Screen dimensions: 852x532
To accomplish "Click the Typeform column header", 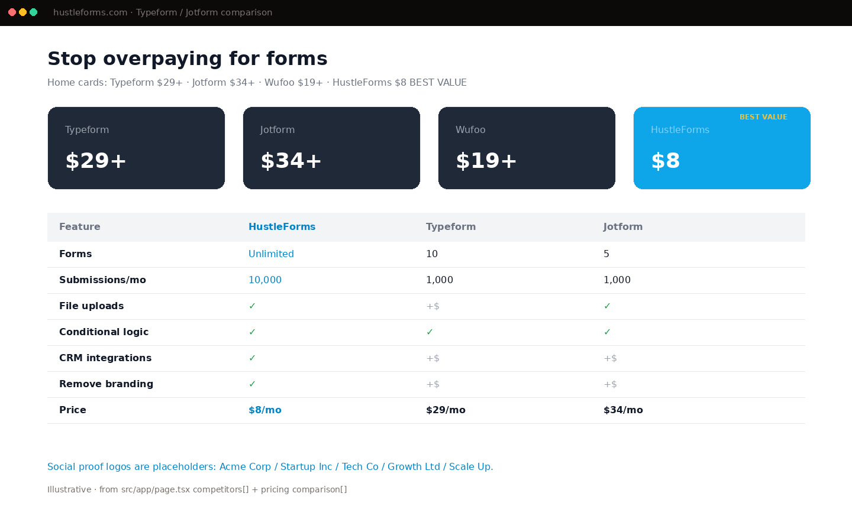I will (451, 227).
